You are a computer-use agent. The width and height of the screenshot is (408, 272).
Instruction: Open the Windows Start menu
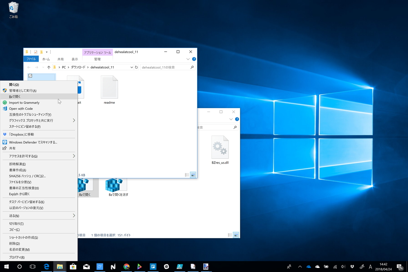(x=6, y=267)
